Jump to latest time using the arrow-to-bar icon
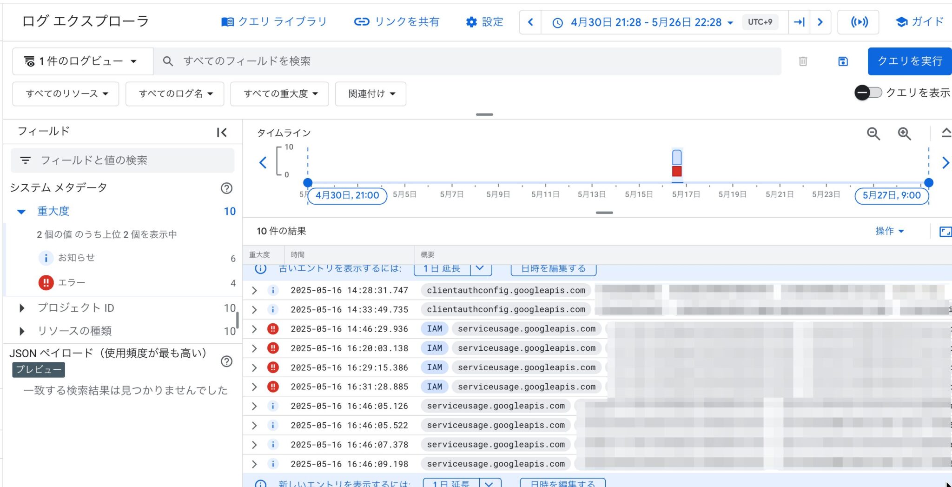The image size is (952, 487). pyautogui.click(x=799, y=21)
